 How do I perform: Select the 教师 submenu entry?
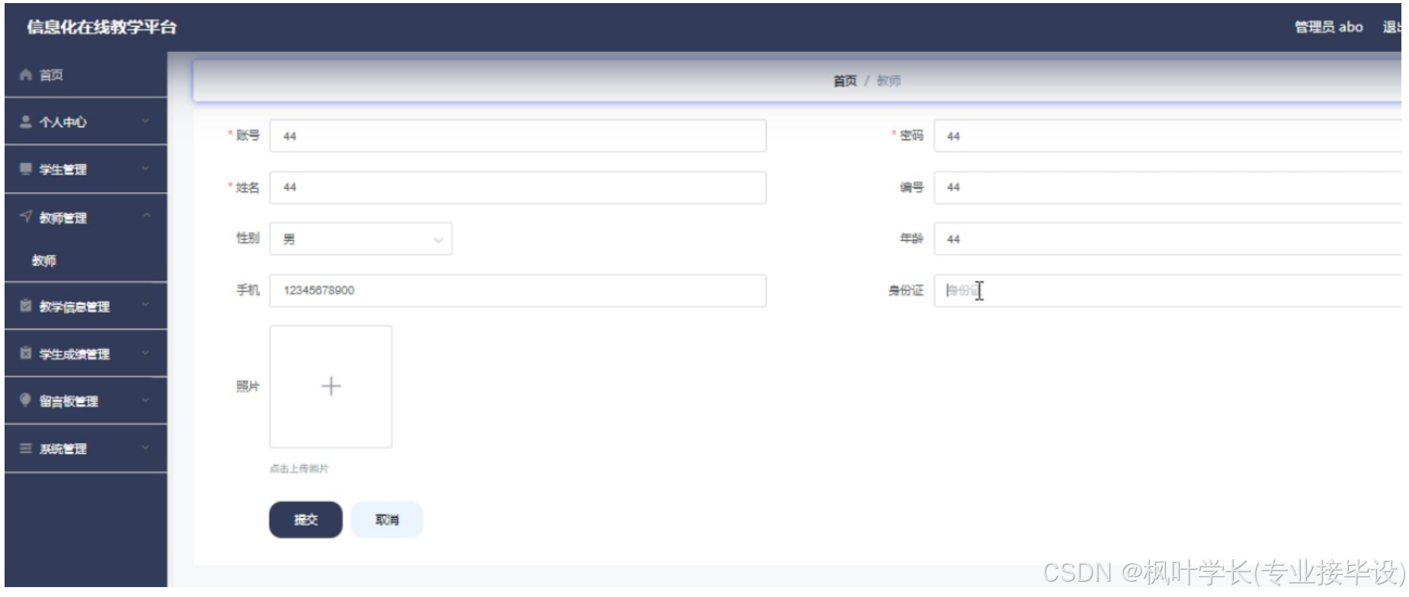coord(86,261)
